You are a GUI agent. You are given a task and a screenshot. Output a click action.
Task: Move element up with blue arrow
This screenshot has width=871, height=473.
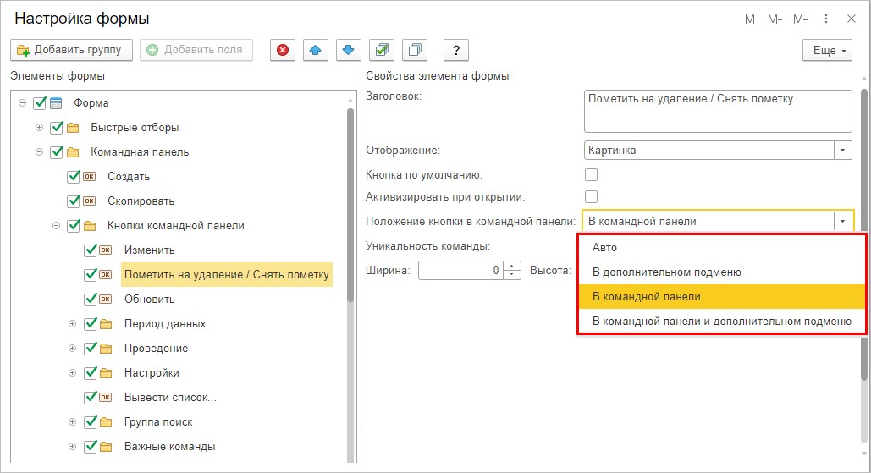316,50
